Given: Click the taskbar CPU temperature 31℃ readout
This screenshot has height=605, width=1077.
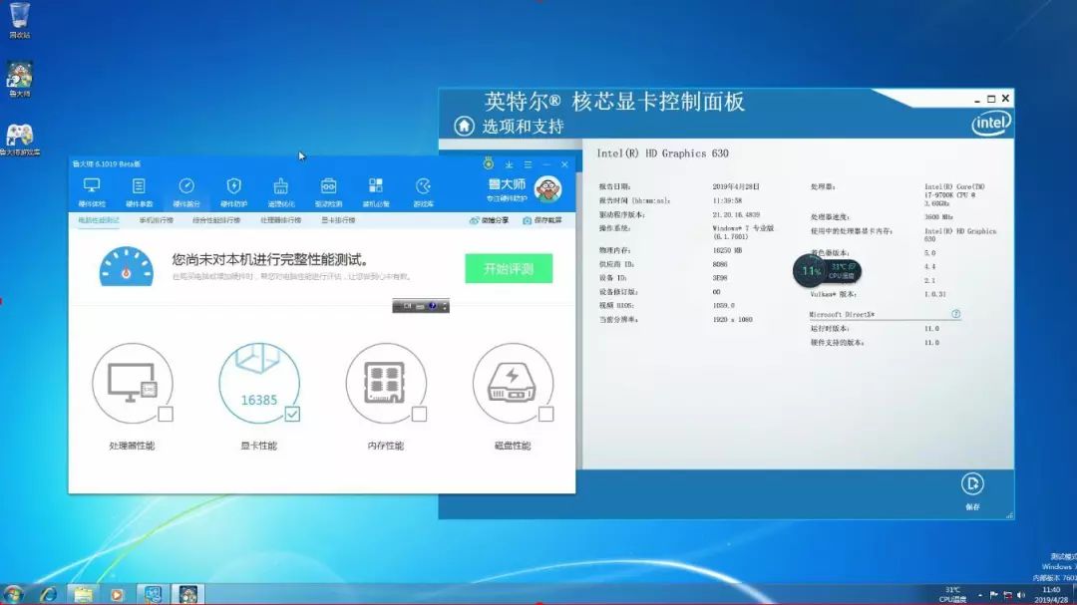Looking at the screenshot, I should point(952,595).
